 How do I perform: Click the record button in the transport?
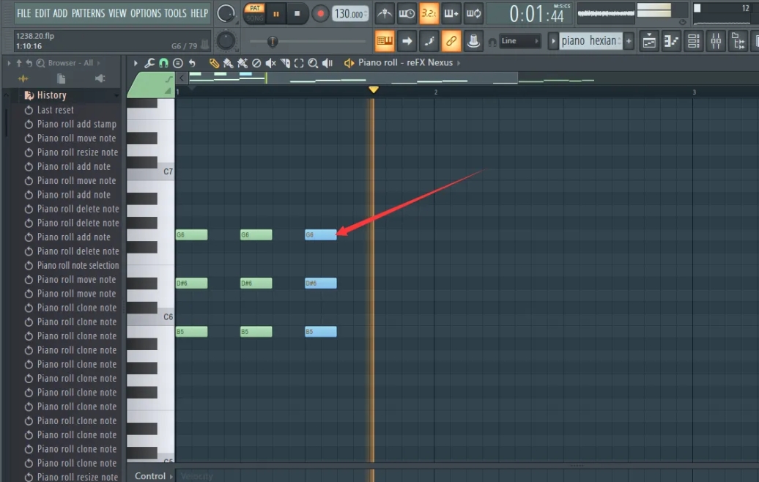320,13
